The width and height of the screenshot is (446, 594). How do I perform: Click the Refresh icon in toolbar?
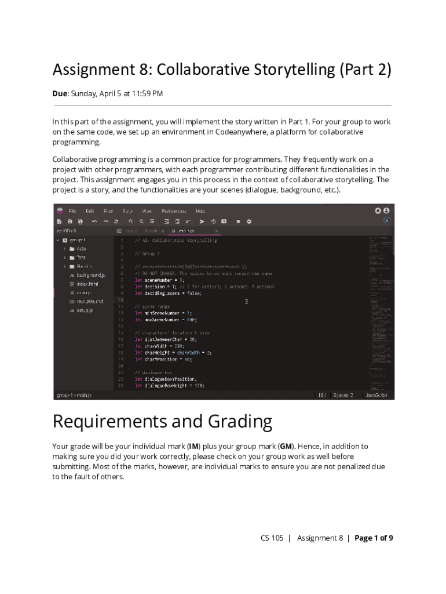tap(116, 221)
